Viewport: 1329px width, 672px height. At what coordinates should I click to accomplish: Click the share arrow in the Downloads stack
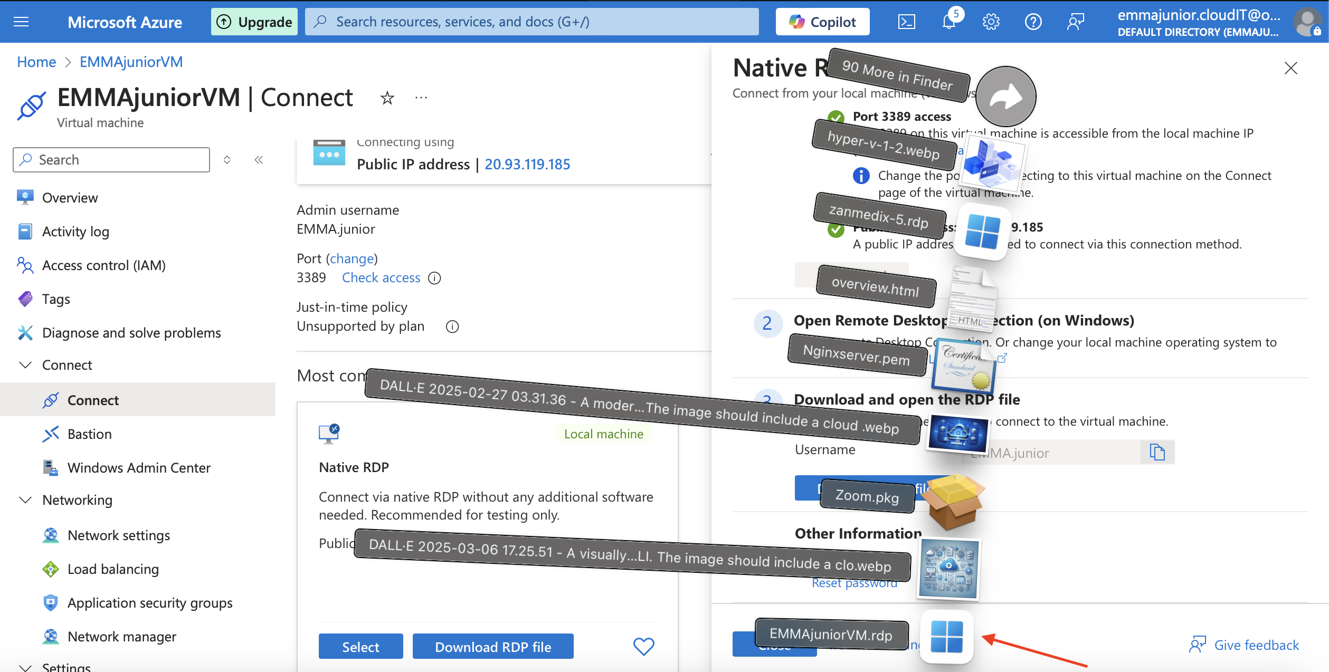pyautogui.click(x=1005, y=97)
